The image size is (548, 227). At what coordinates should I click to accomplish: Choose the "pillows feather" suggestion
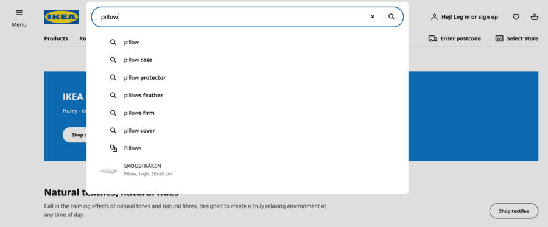tap(247, 96)
